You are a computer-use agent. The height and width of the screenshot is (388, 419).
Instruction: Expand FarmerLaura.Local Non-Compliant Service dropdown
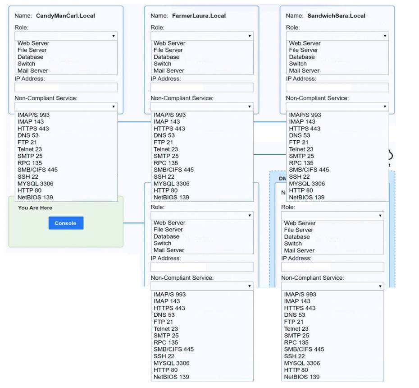tap(202, 106)
